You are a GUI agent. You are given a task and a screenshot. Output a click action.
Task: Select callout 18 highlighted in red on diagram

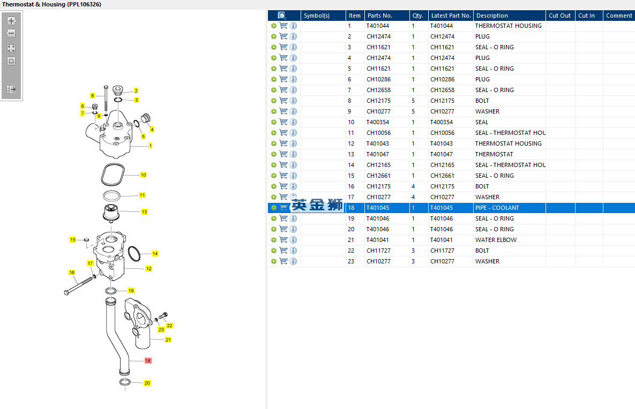point(148,360)
